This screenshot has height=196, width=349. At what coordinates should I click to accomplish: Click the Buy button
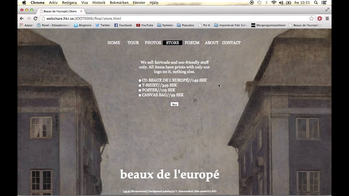point(174,104)
